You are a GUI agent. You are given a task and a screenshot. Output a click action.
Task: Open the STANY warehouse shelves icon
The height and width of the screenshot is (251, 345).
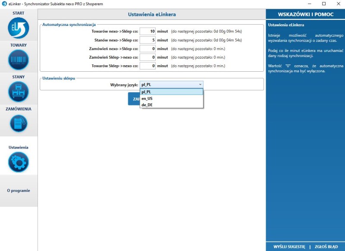[19, 92]
